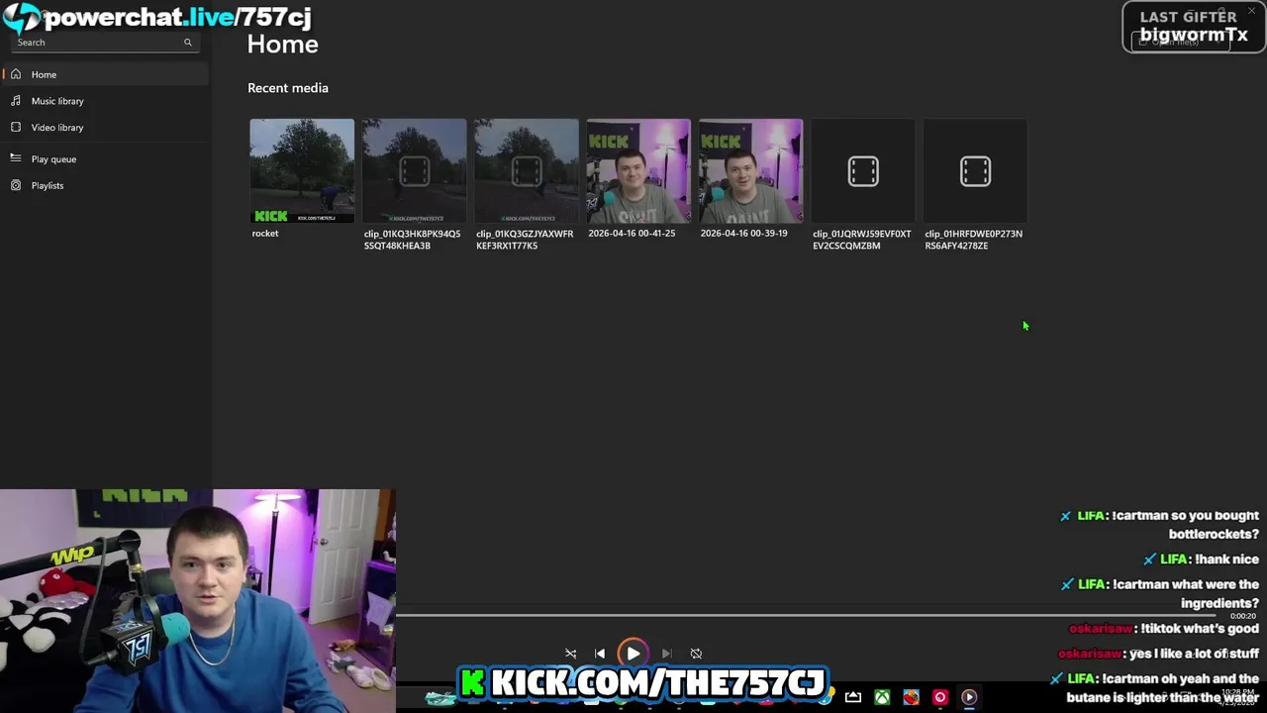Open the Home section icon in sidebar
Viewport: 1267px width, 713px height.
(15, 74)
